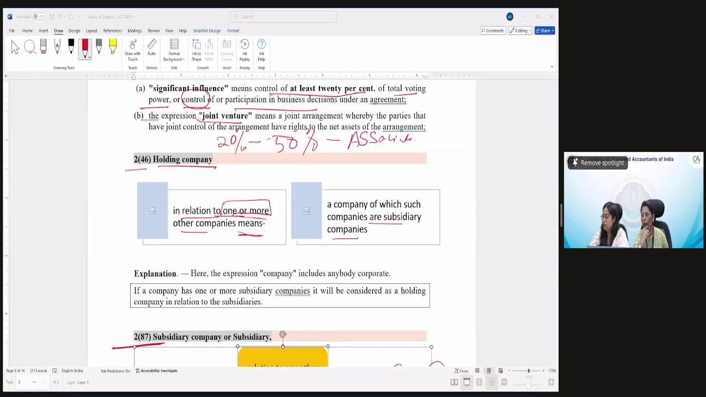706x397 pixels.
Task: Click Accessibility: Investigate
Action: (157, 371)
